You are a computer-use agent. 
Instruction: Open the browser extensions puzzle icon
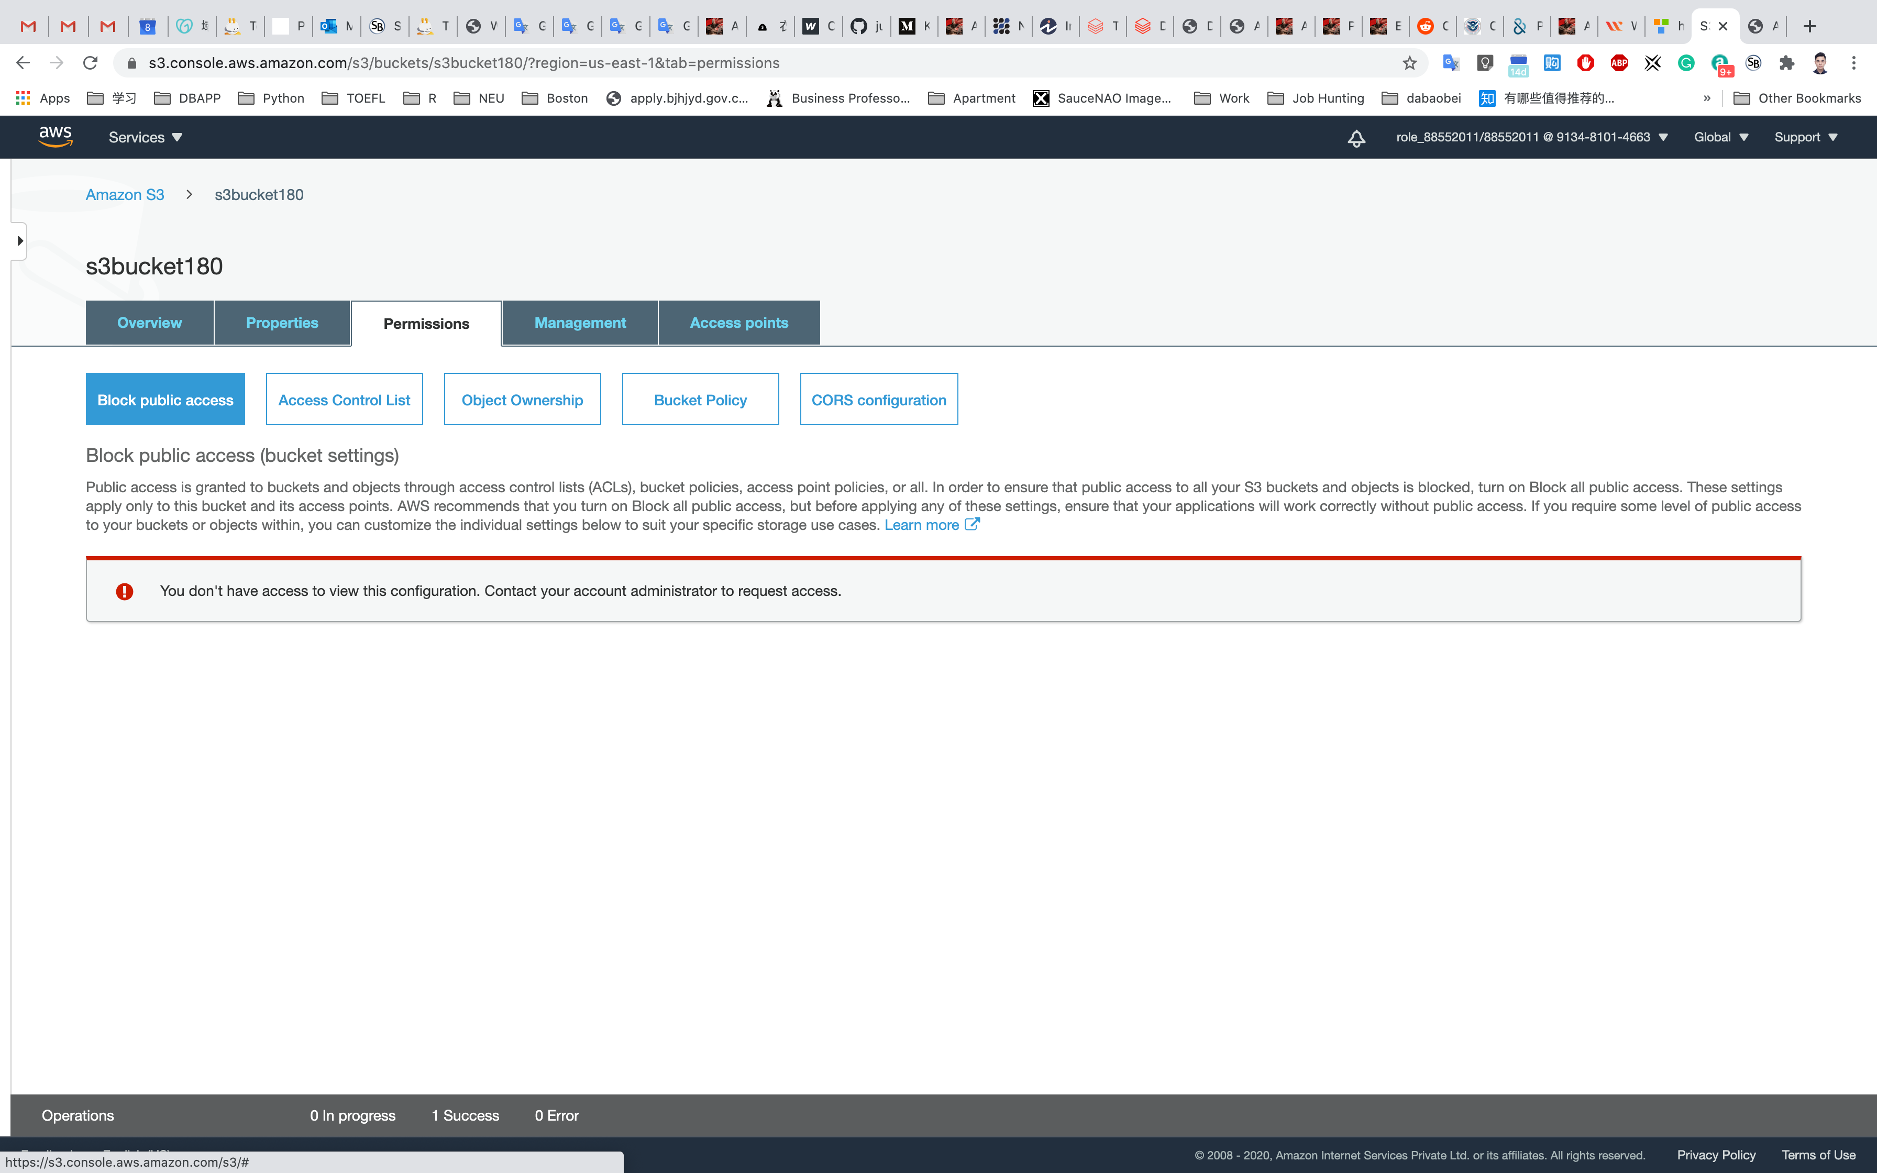(1787, 63)
